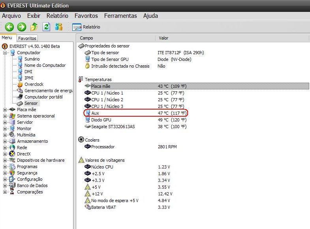
Task: Switch to the Menu tab
Action: click(x=7, y=38)
